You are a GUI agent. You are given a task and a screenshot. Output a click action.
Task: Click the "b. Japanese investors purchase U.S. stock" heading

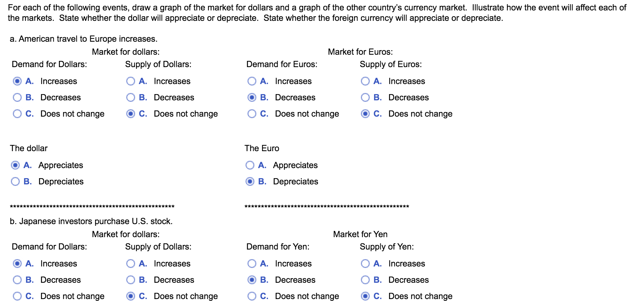click(x=92, y=221)
